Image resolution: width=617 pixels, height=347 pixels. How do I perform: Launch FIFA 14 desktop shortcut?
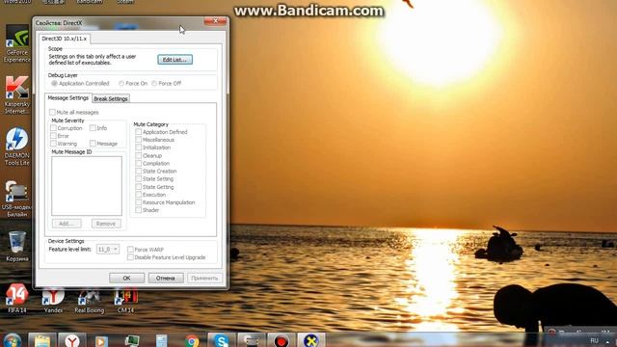pyautogui.click(x=17, y=299)
